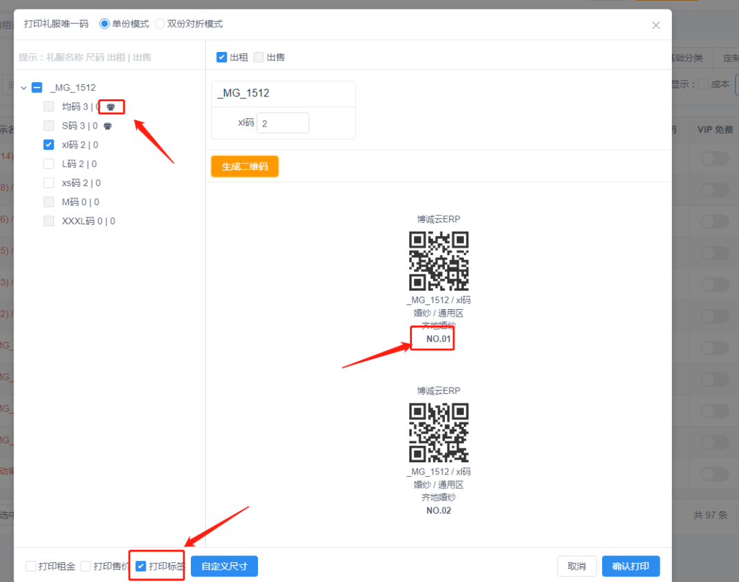Image resolution: width=739 pixels, height=582 pixels.
Task: Close the 打印礼服唯一码 dialog
Action: click(656, 25)
